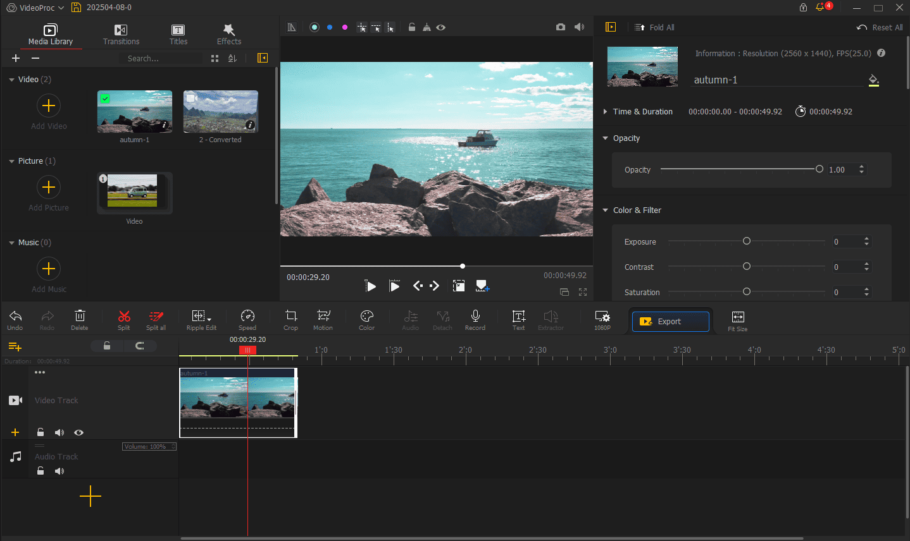The height and width of the screenshot is (541, 910).
Task: Collapse the Color & Filter section
Action: [x=606, y=210]
